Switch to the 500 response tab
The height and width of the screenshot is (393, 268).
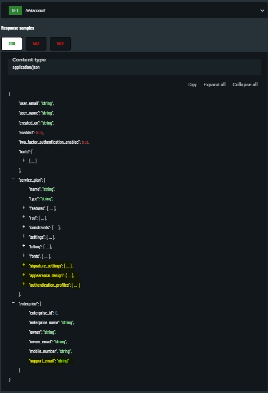(x=60, y=44)
